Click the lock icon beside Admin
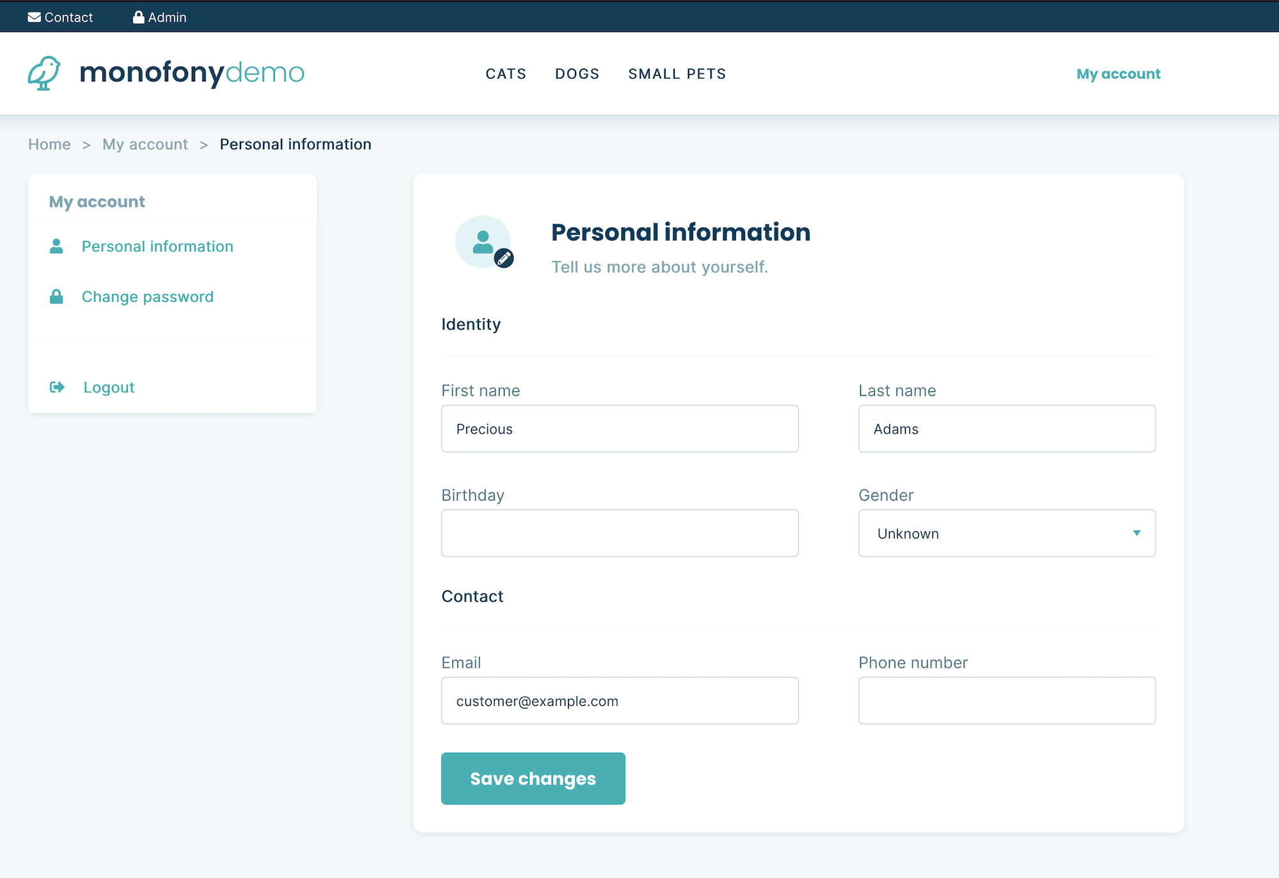1279x878 pixels. [x=138, y=17]
